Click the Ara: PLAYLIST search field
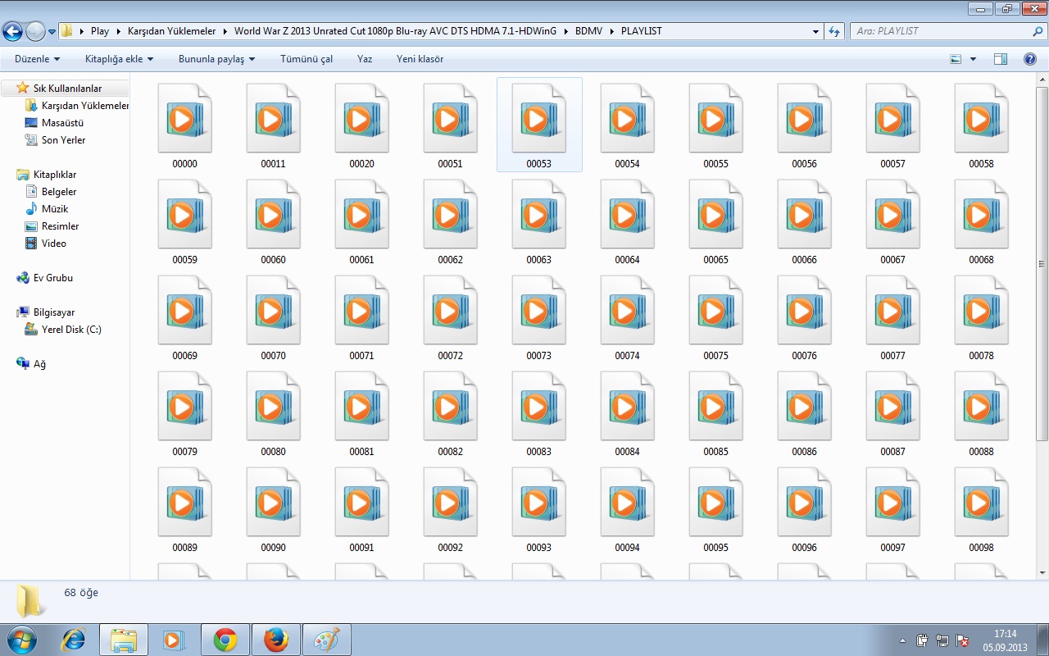 (939, 31)
